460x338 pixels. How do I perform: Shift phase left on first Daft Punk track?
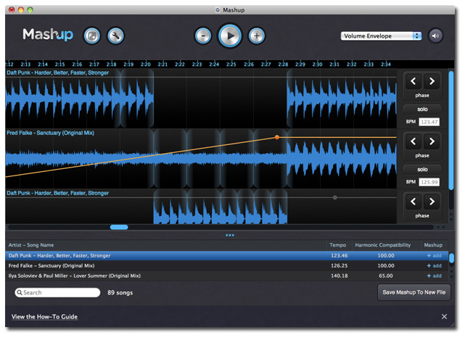(414, 81)
